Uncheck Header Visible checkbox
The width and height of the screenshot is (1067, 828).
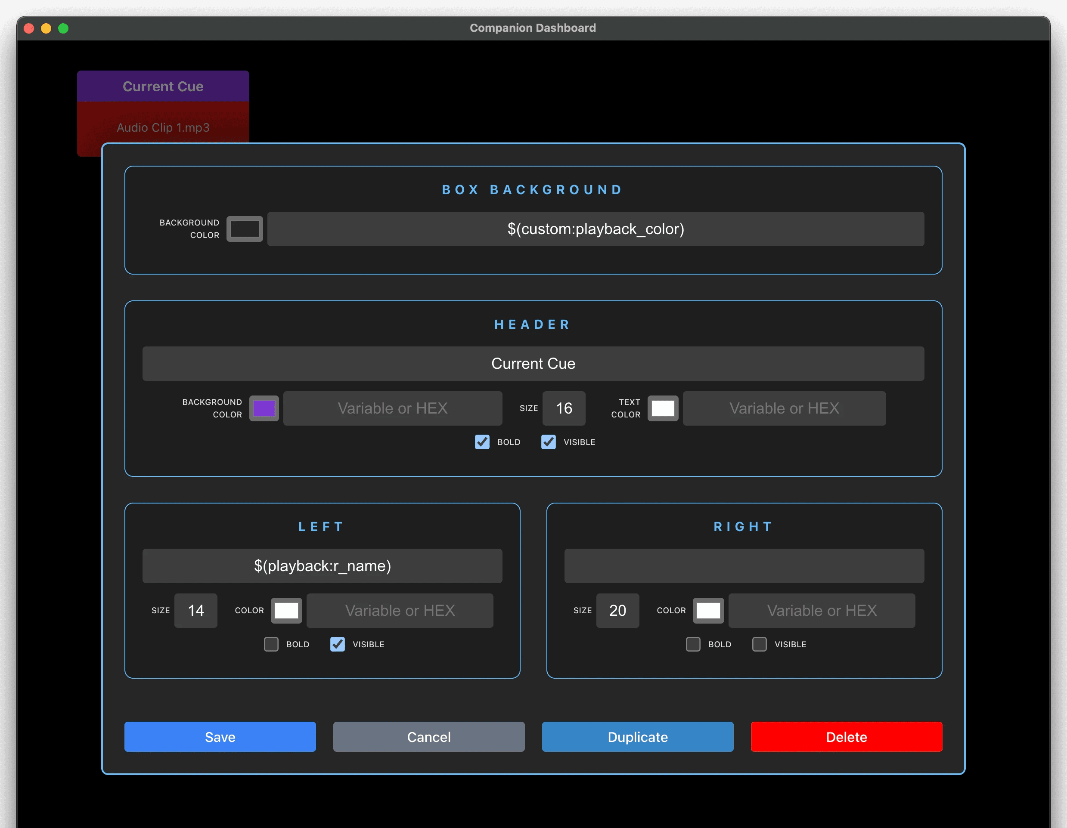click(548, 442)
